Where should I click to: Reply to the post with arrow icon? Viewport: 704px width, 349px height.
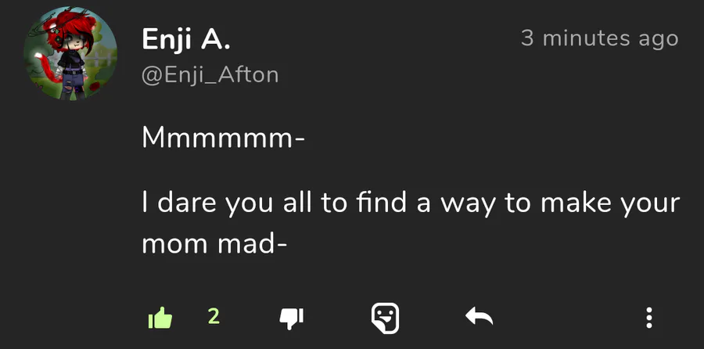479,317
